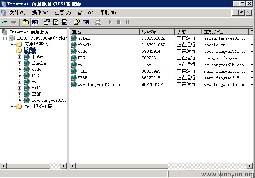The image size is (255, 178).
Task: Open the 文件(F) menu
Action: [18, 13]
